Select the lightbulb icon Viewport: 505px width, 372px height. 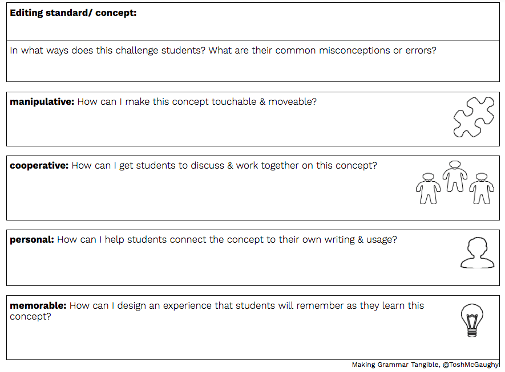[x=471, y=320]
